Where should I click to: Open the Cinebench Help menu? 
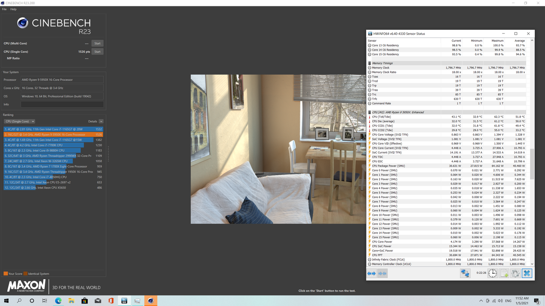pos(14,9)
